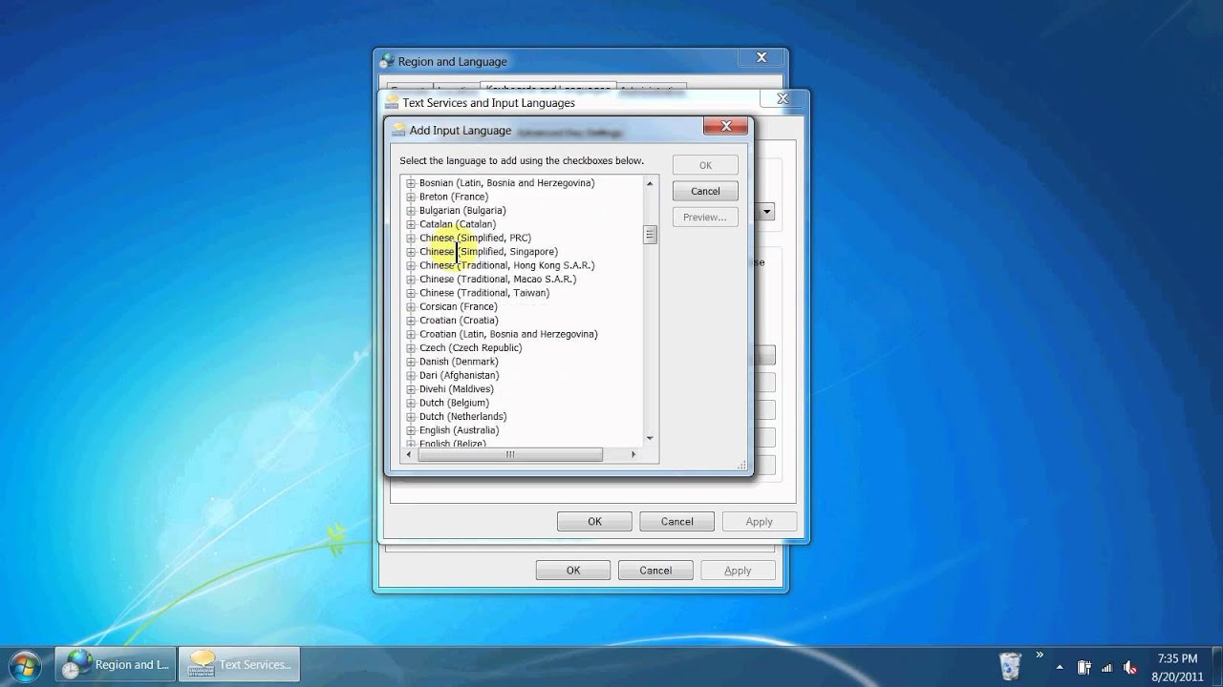The width and height of the screenshot is (1223, 687).
Task: Click the Text Services title bar icon
Action: click(x=392, y=102)
